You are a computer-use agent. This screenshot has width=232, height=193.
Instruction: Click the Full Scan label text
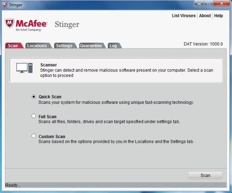point(48,117)
